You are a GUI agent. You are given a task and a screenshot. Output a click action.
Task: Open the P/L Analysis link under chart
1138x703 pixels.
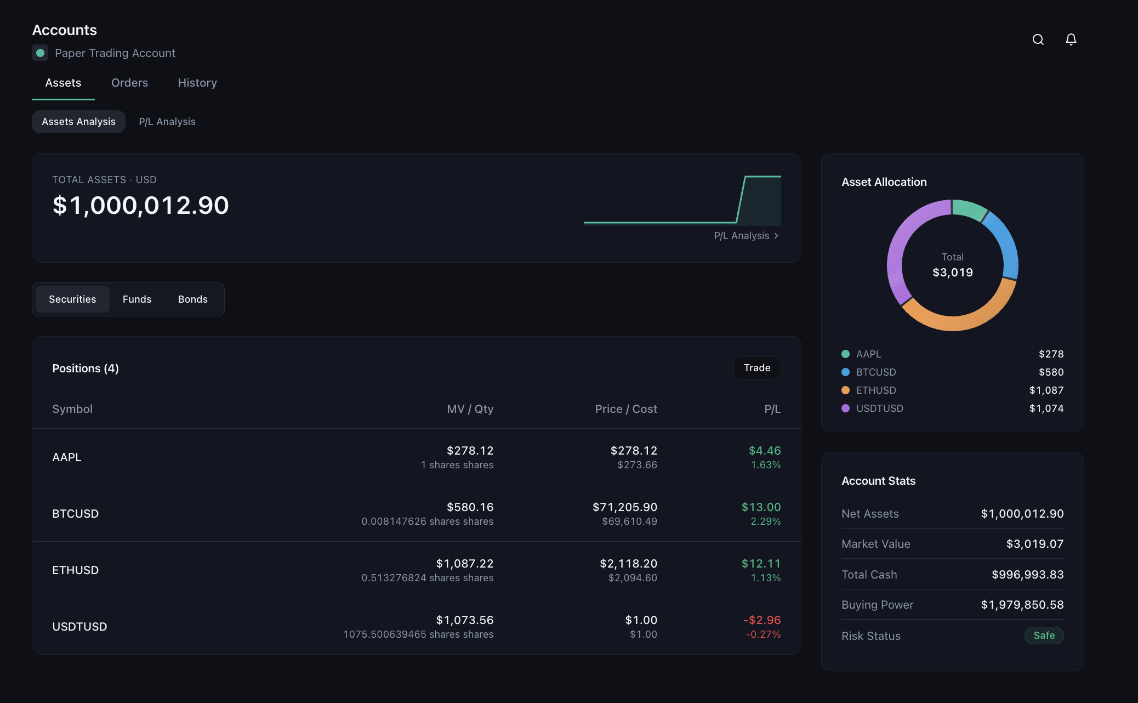point(741,236)
